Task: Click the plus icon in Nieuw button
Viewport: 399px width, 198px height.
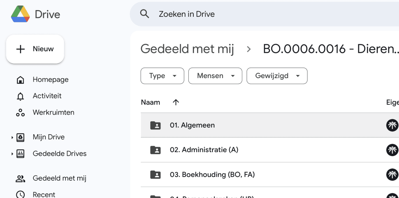Action: point(20,49)
